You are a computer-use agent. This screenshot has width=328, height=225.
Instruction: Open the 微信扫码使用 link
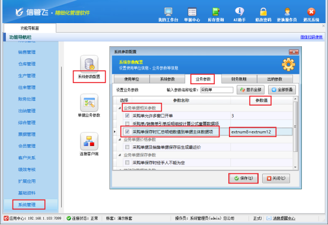(x=311, y=37)
